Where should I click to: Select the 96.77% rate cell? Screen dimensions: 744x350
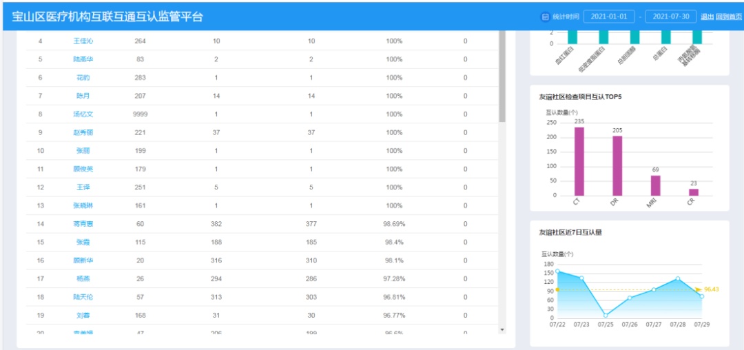(394, 315)
